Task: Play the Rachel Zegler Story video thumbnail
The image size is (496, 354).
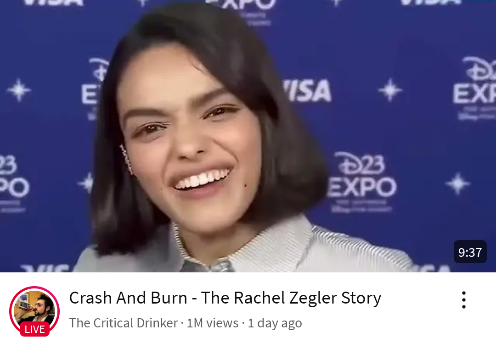Action: 248,136
